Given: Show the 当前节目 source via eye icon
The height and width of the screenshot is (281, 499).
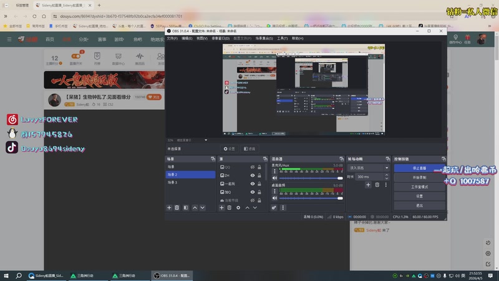Looking at the screenshot, I should [x=253, y=200].
